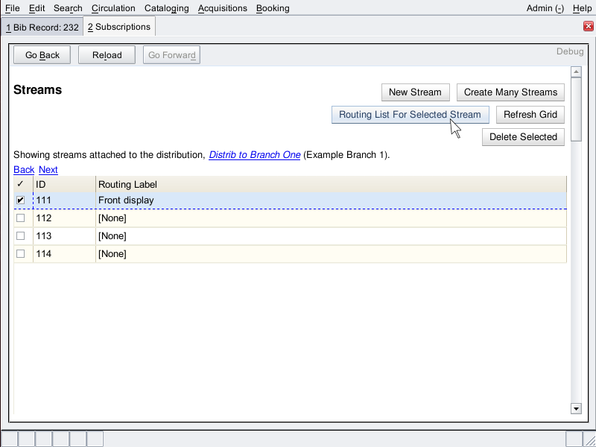Tick the checkbox for stream 114
The image size is (596, 447).
(x=21, y=254)
